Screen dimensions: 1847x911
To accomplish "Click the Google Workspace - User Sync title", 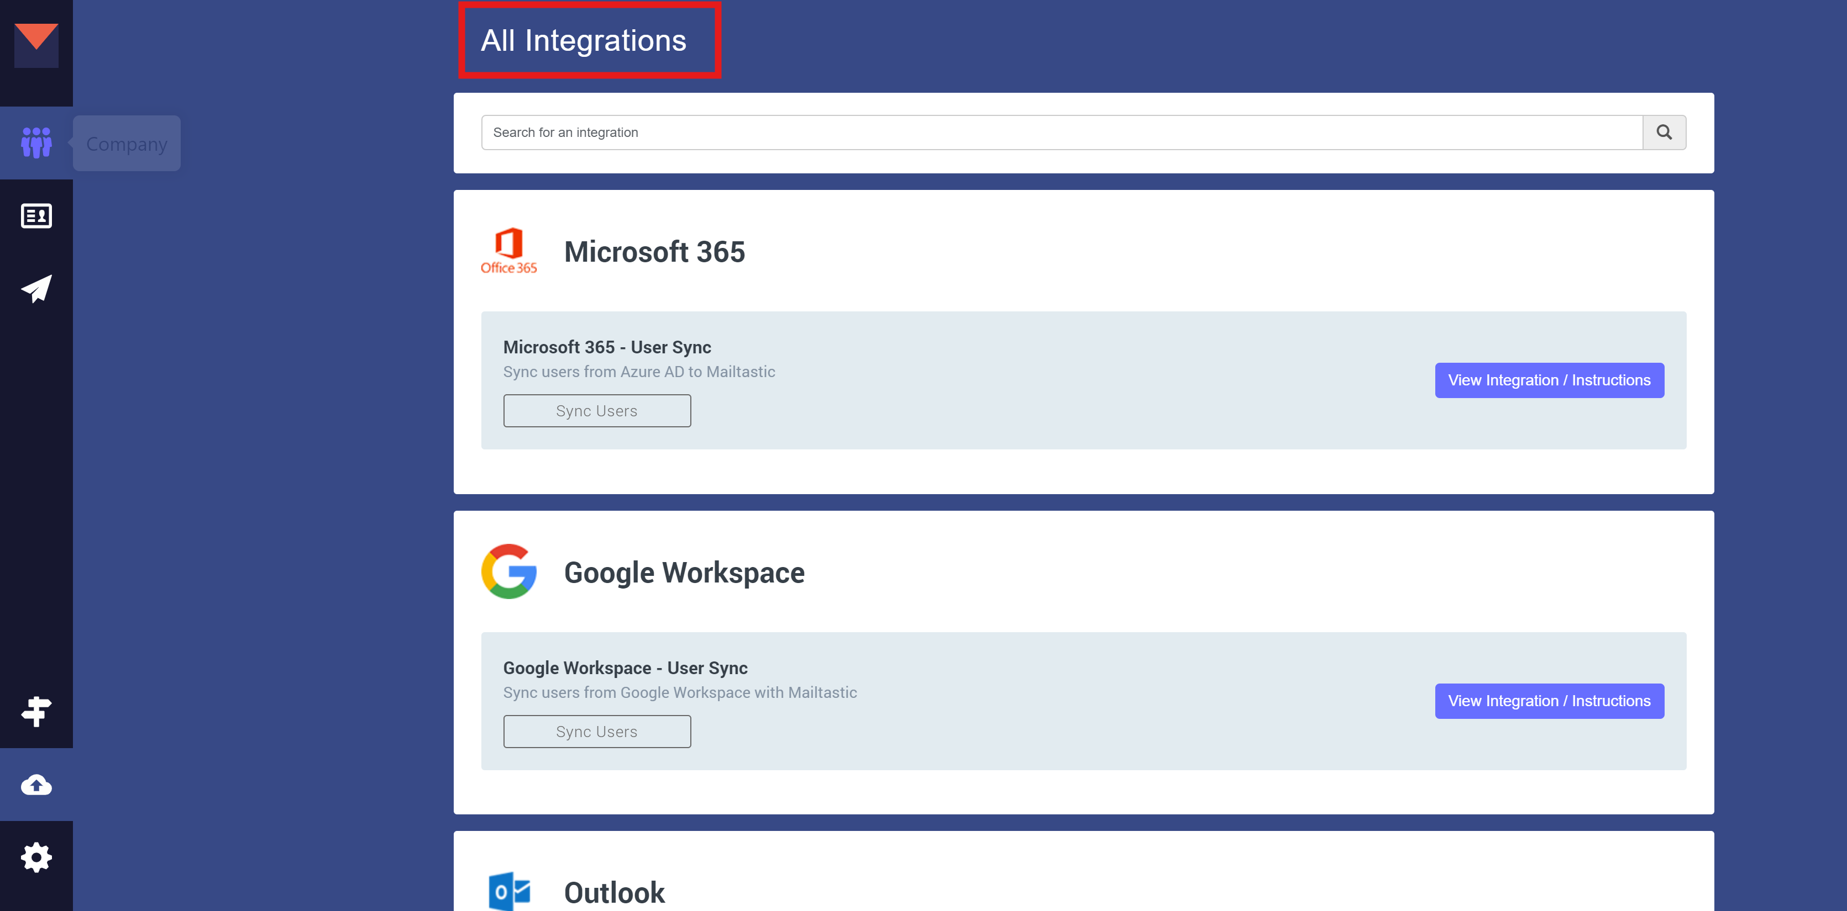I will [625, 668].
